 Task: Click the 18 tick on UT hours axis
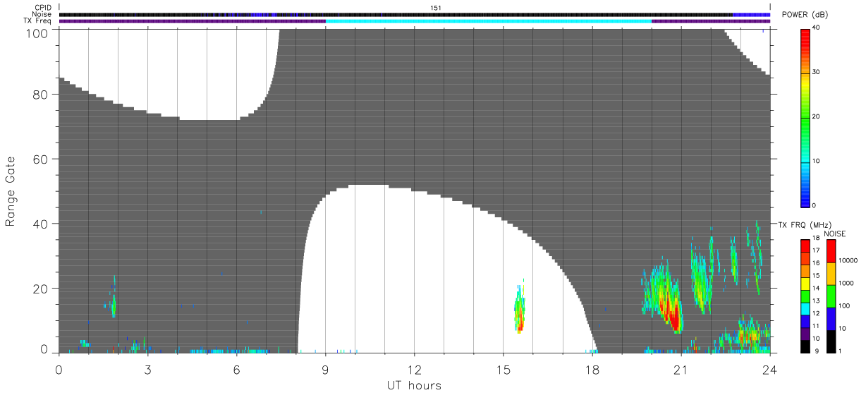point(592,369)
